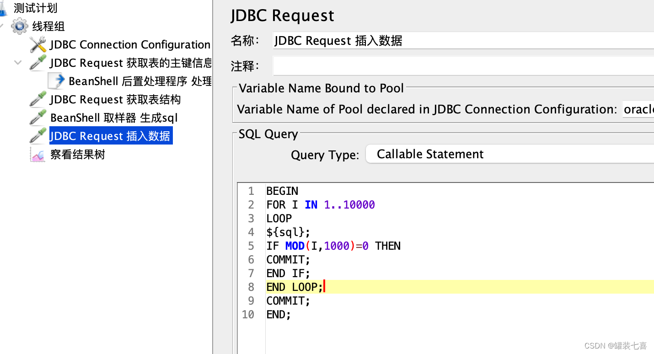The width and height of the screenshot is (654, 354).
Task: Click the thread group gear icon
Action: (20, 26)
